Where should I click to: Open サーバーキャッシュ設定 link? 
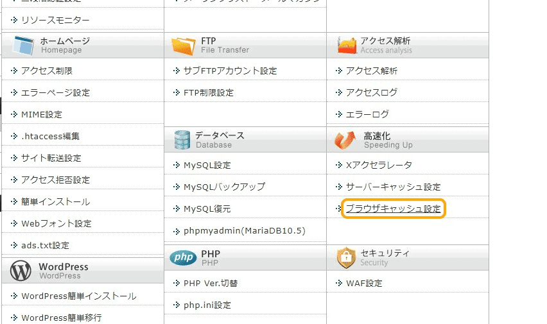pos(393,187)
